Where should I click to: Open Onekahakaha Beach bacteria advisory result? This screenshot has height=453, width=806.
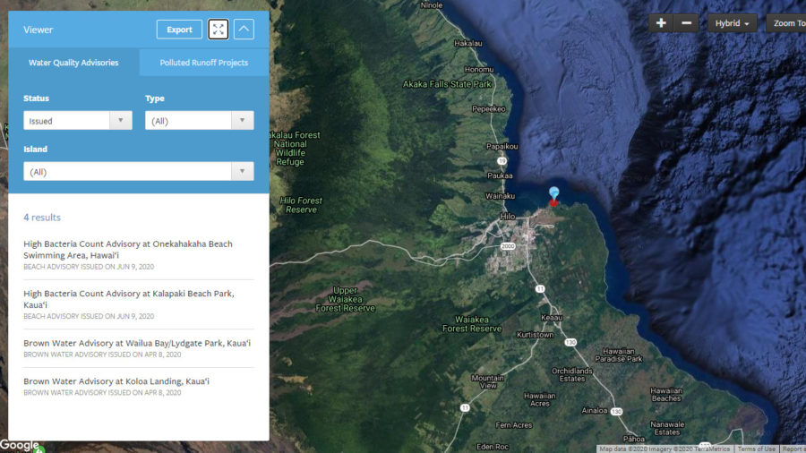[x=128, y=249]
